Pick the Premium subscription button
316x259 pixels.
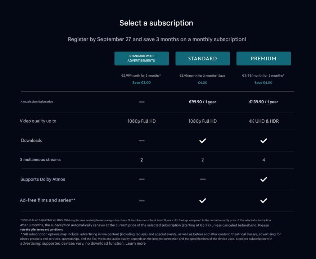click(x=263, y=59)
